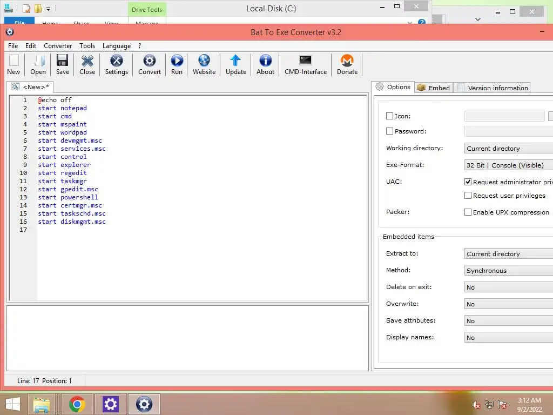
Task: Click the app gear icon in title bar
Action: 10,32
